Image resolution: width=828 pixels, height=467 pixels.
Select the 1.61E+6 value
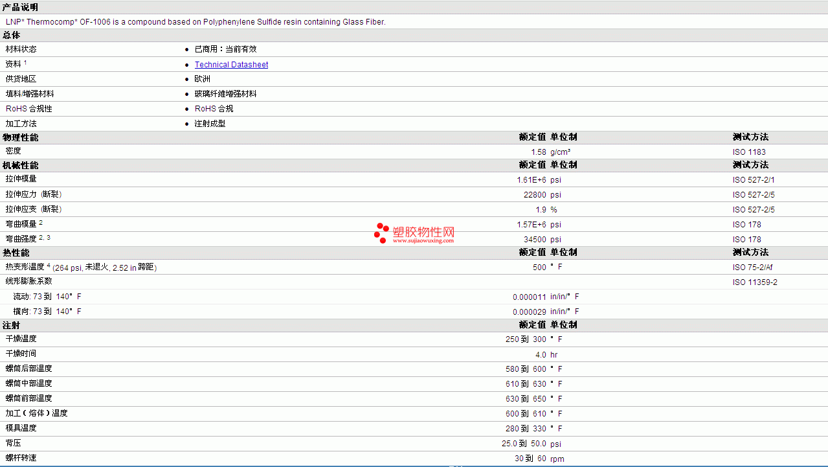pyautogui.click(x=531, y=180)
